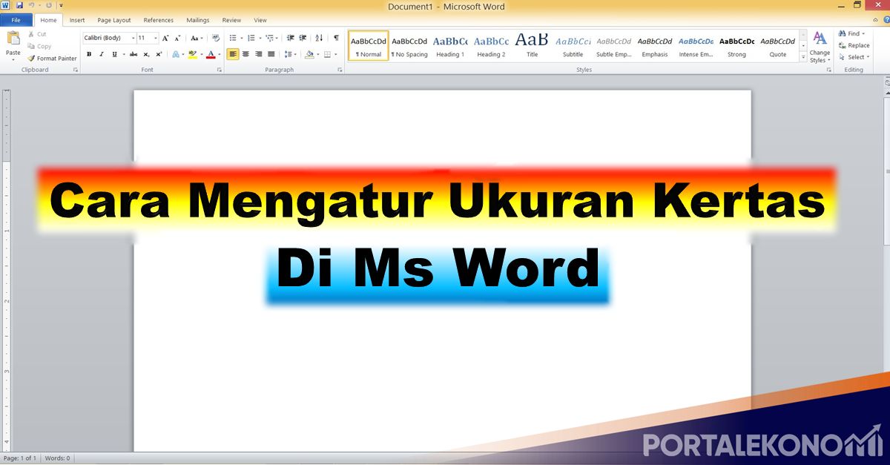
Task: Toggle Italic formatting
Action: coord(102,54)
